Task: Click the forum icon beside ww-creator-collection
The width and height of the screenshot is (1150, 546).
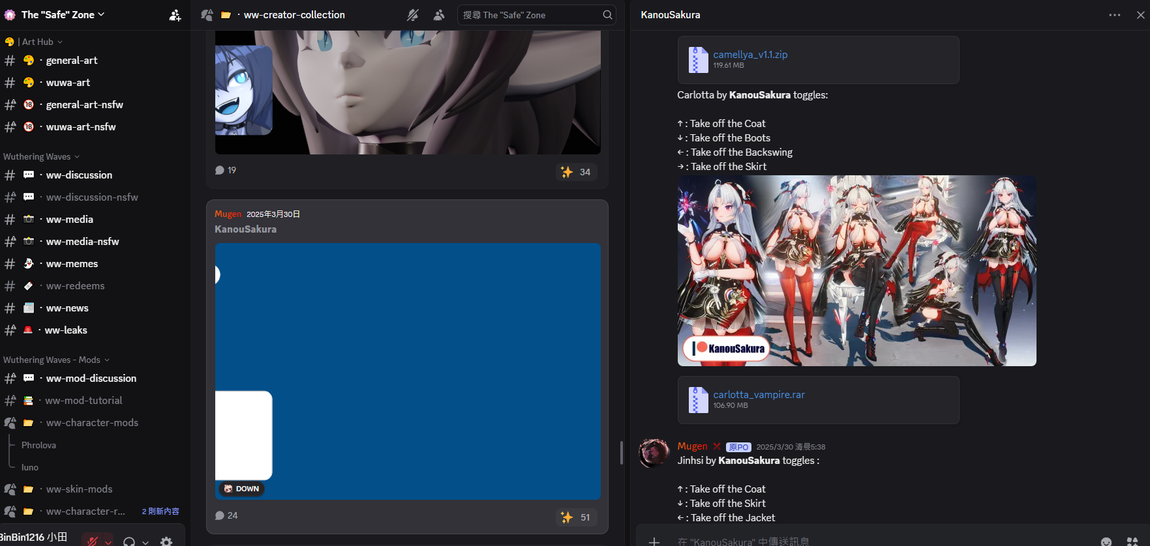Action: click(207, 15)
